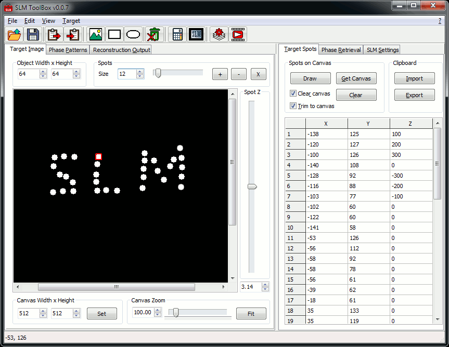Viewport: 449px width, 347px height.
Task: Open the File menu
Action: point(12,21)
